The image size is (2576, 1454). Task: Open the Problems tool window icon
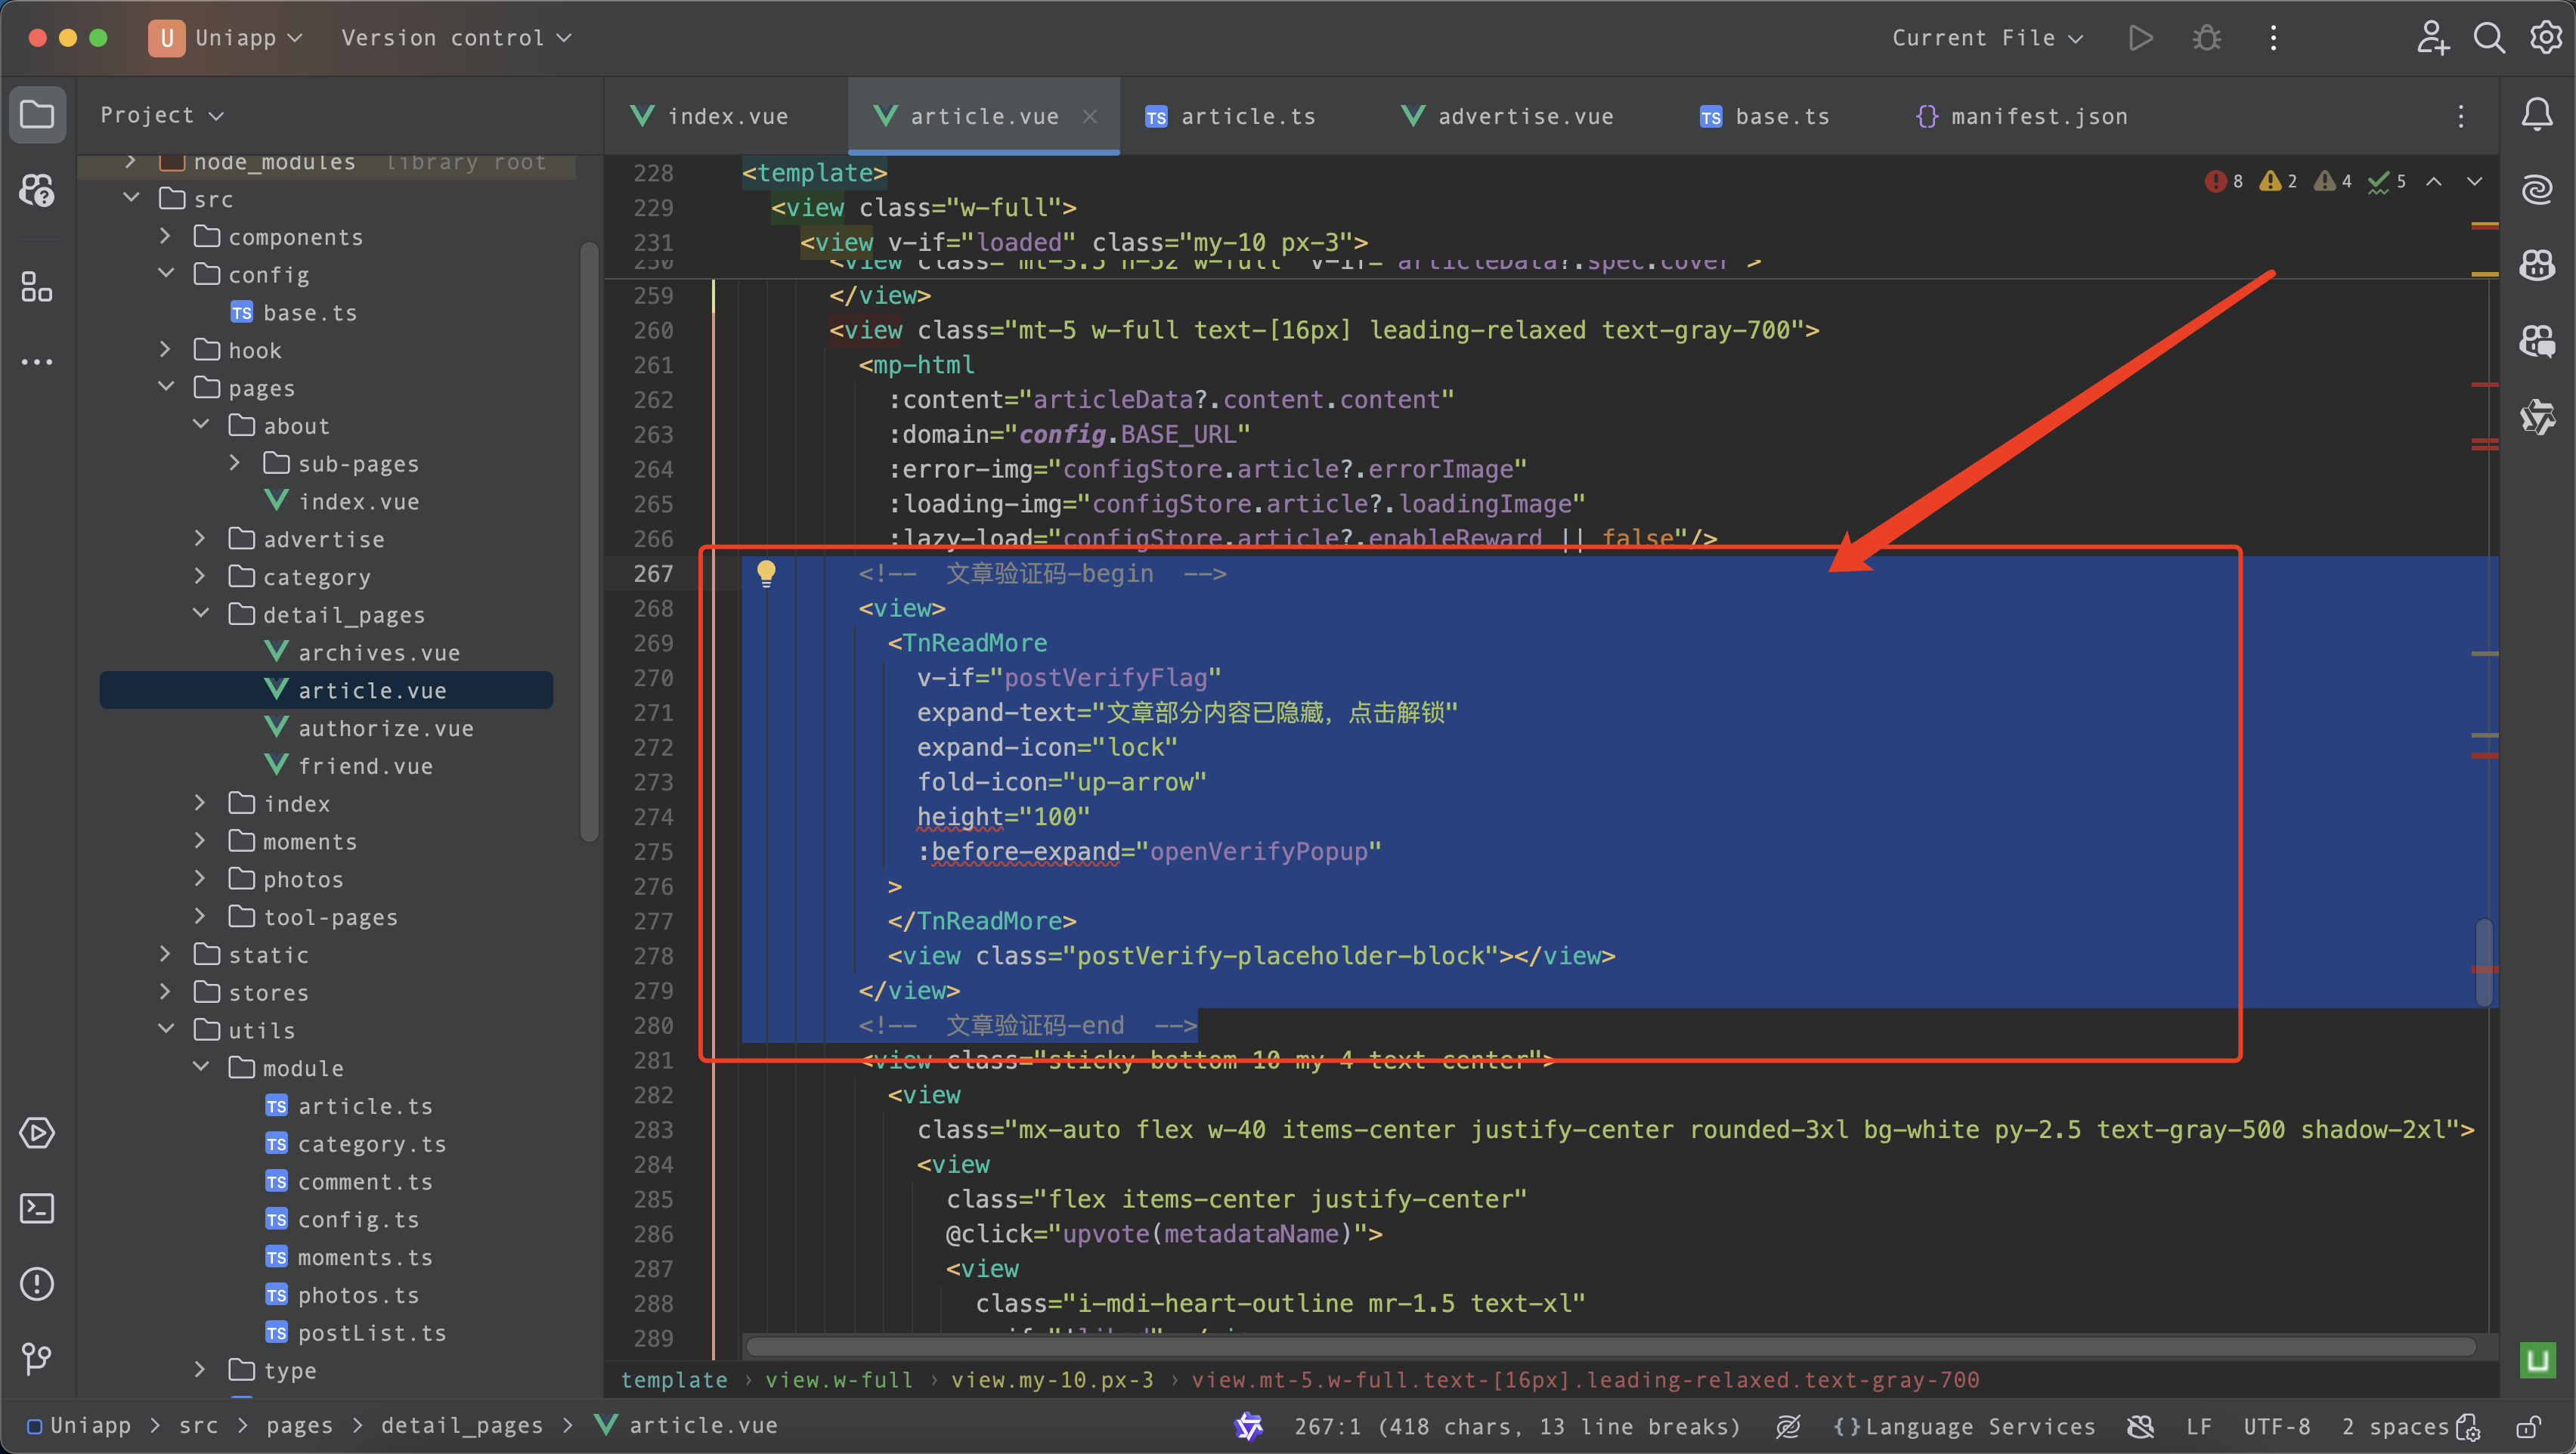[x=37, y=1284]
